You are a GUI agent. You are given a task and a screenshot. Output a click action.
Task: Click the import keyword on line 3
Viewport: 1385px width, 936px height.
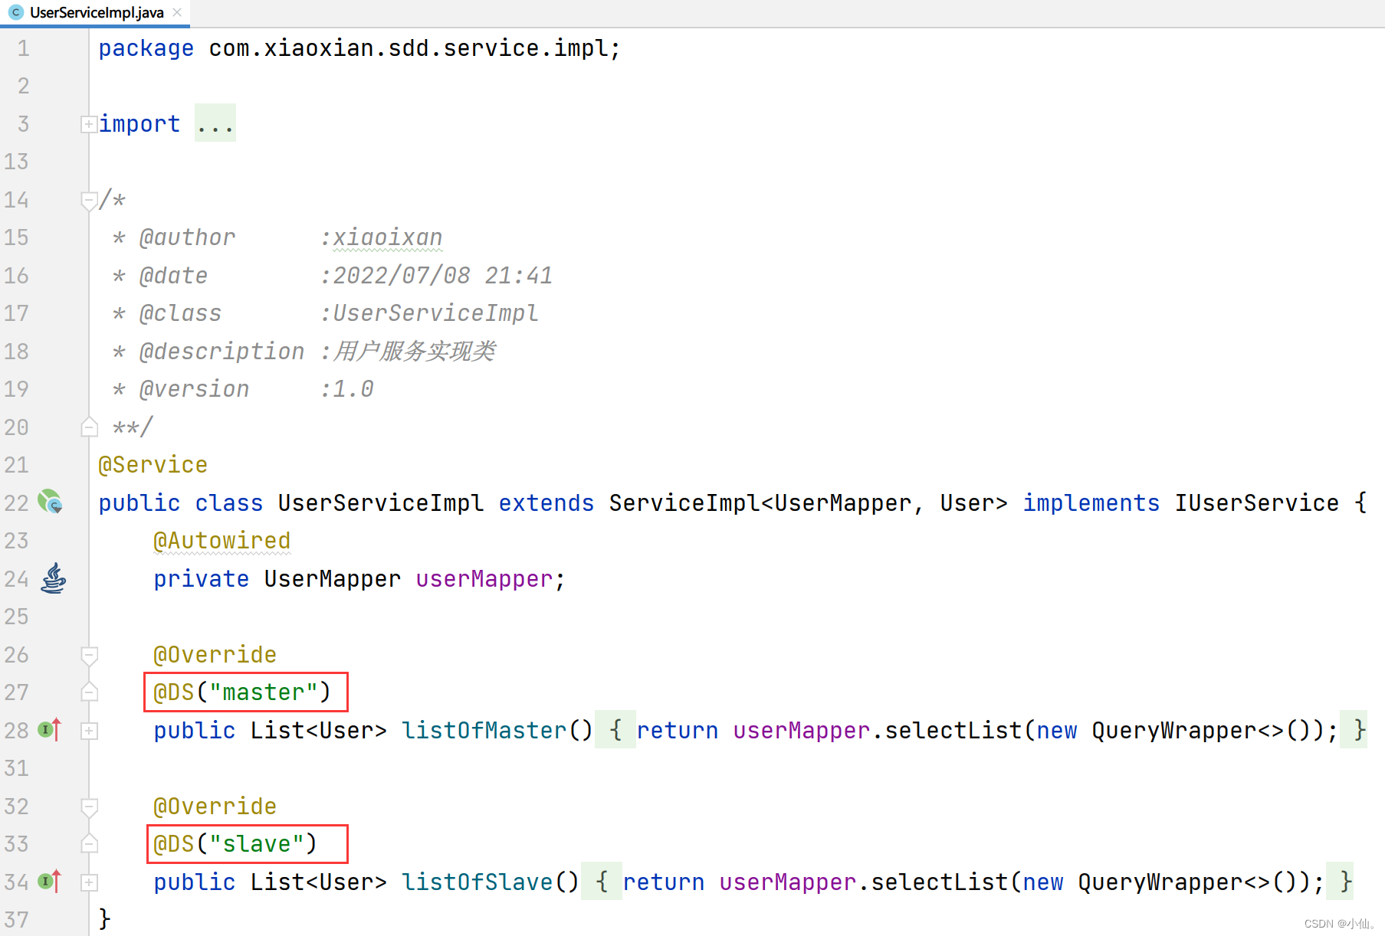point(139,124)
